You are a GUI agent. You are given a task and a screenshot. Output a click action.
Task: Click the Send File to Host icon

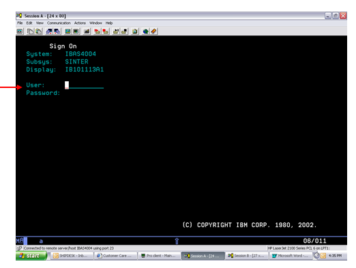click(49, 31)
